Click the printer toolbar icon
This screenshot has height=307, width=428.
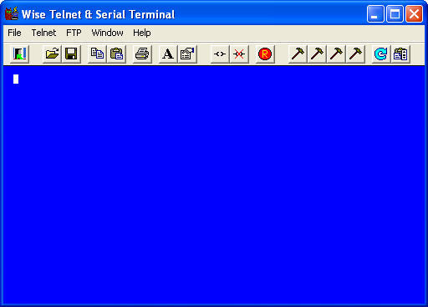[142, 54]
